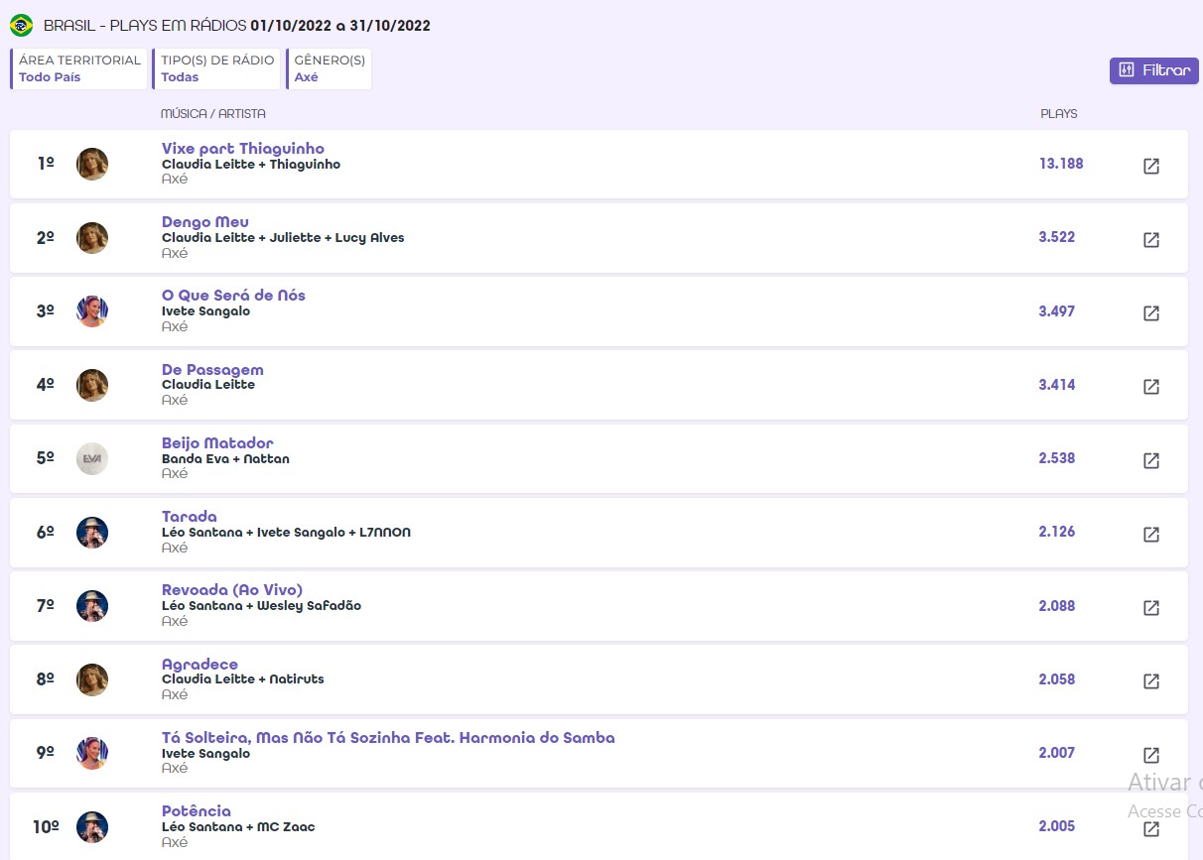
Task: Click plays value 3.414
Action: (1057, 385)
